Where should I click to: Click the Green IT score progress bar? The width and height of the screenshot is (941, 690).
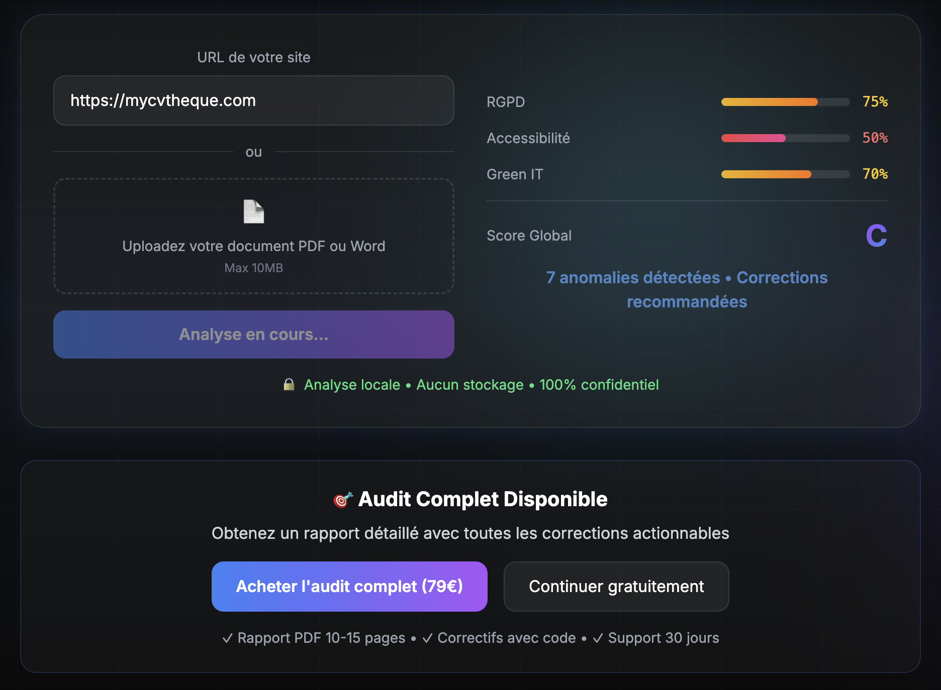point(785,174)
